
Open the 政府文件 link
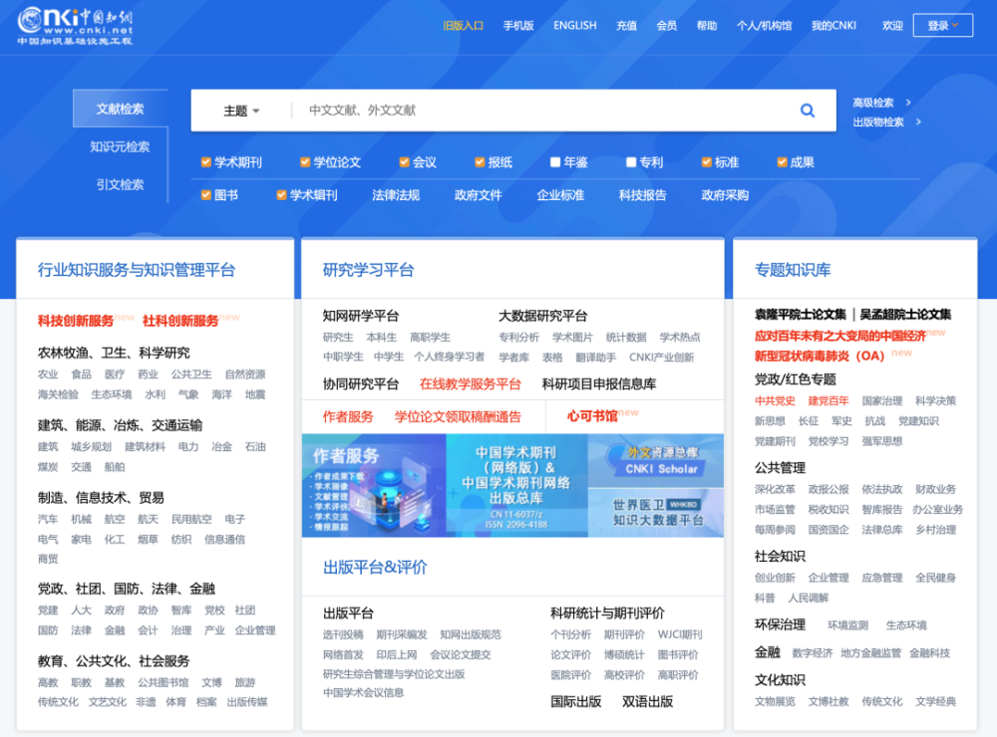pos(479,195)
